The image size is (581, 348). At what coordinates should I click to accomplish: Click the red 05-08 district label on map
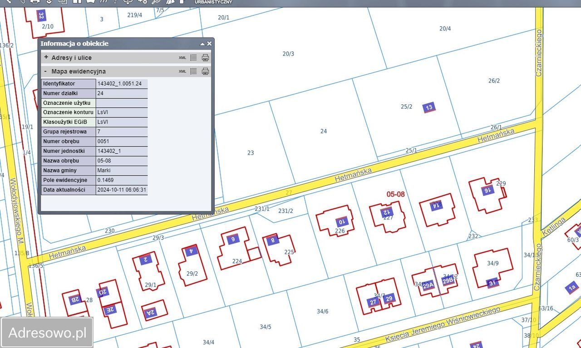click(395, 194)
